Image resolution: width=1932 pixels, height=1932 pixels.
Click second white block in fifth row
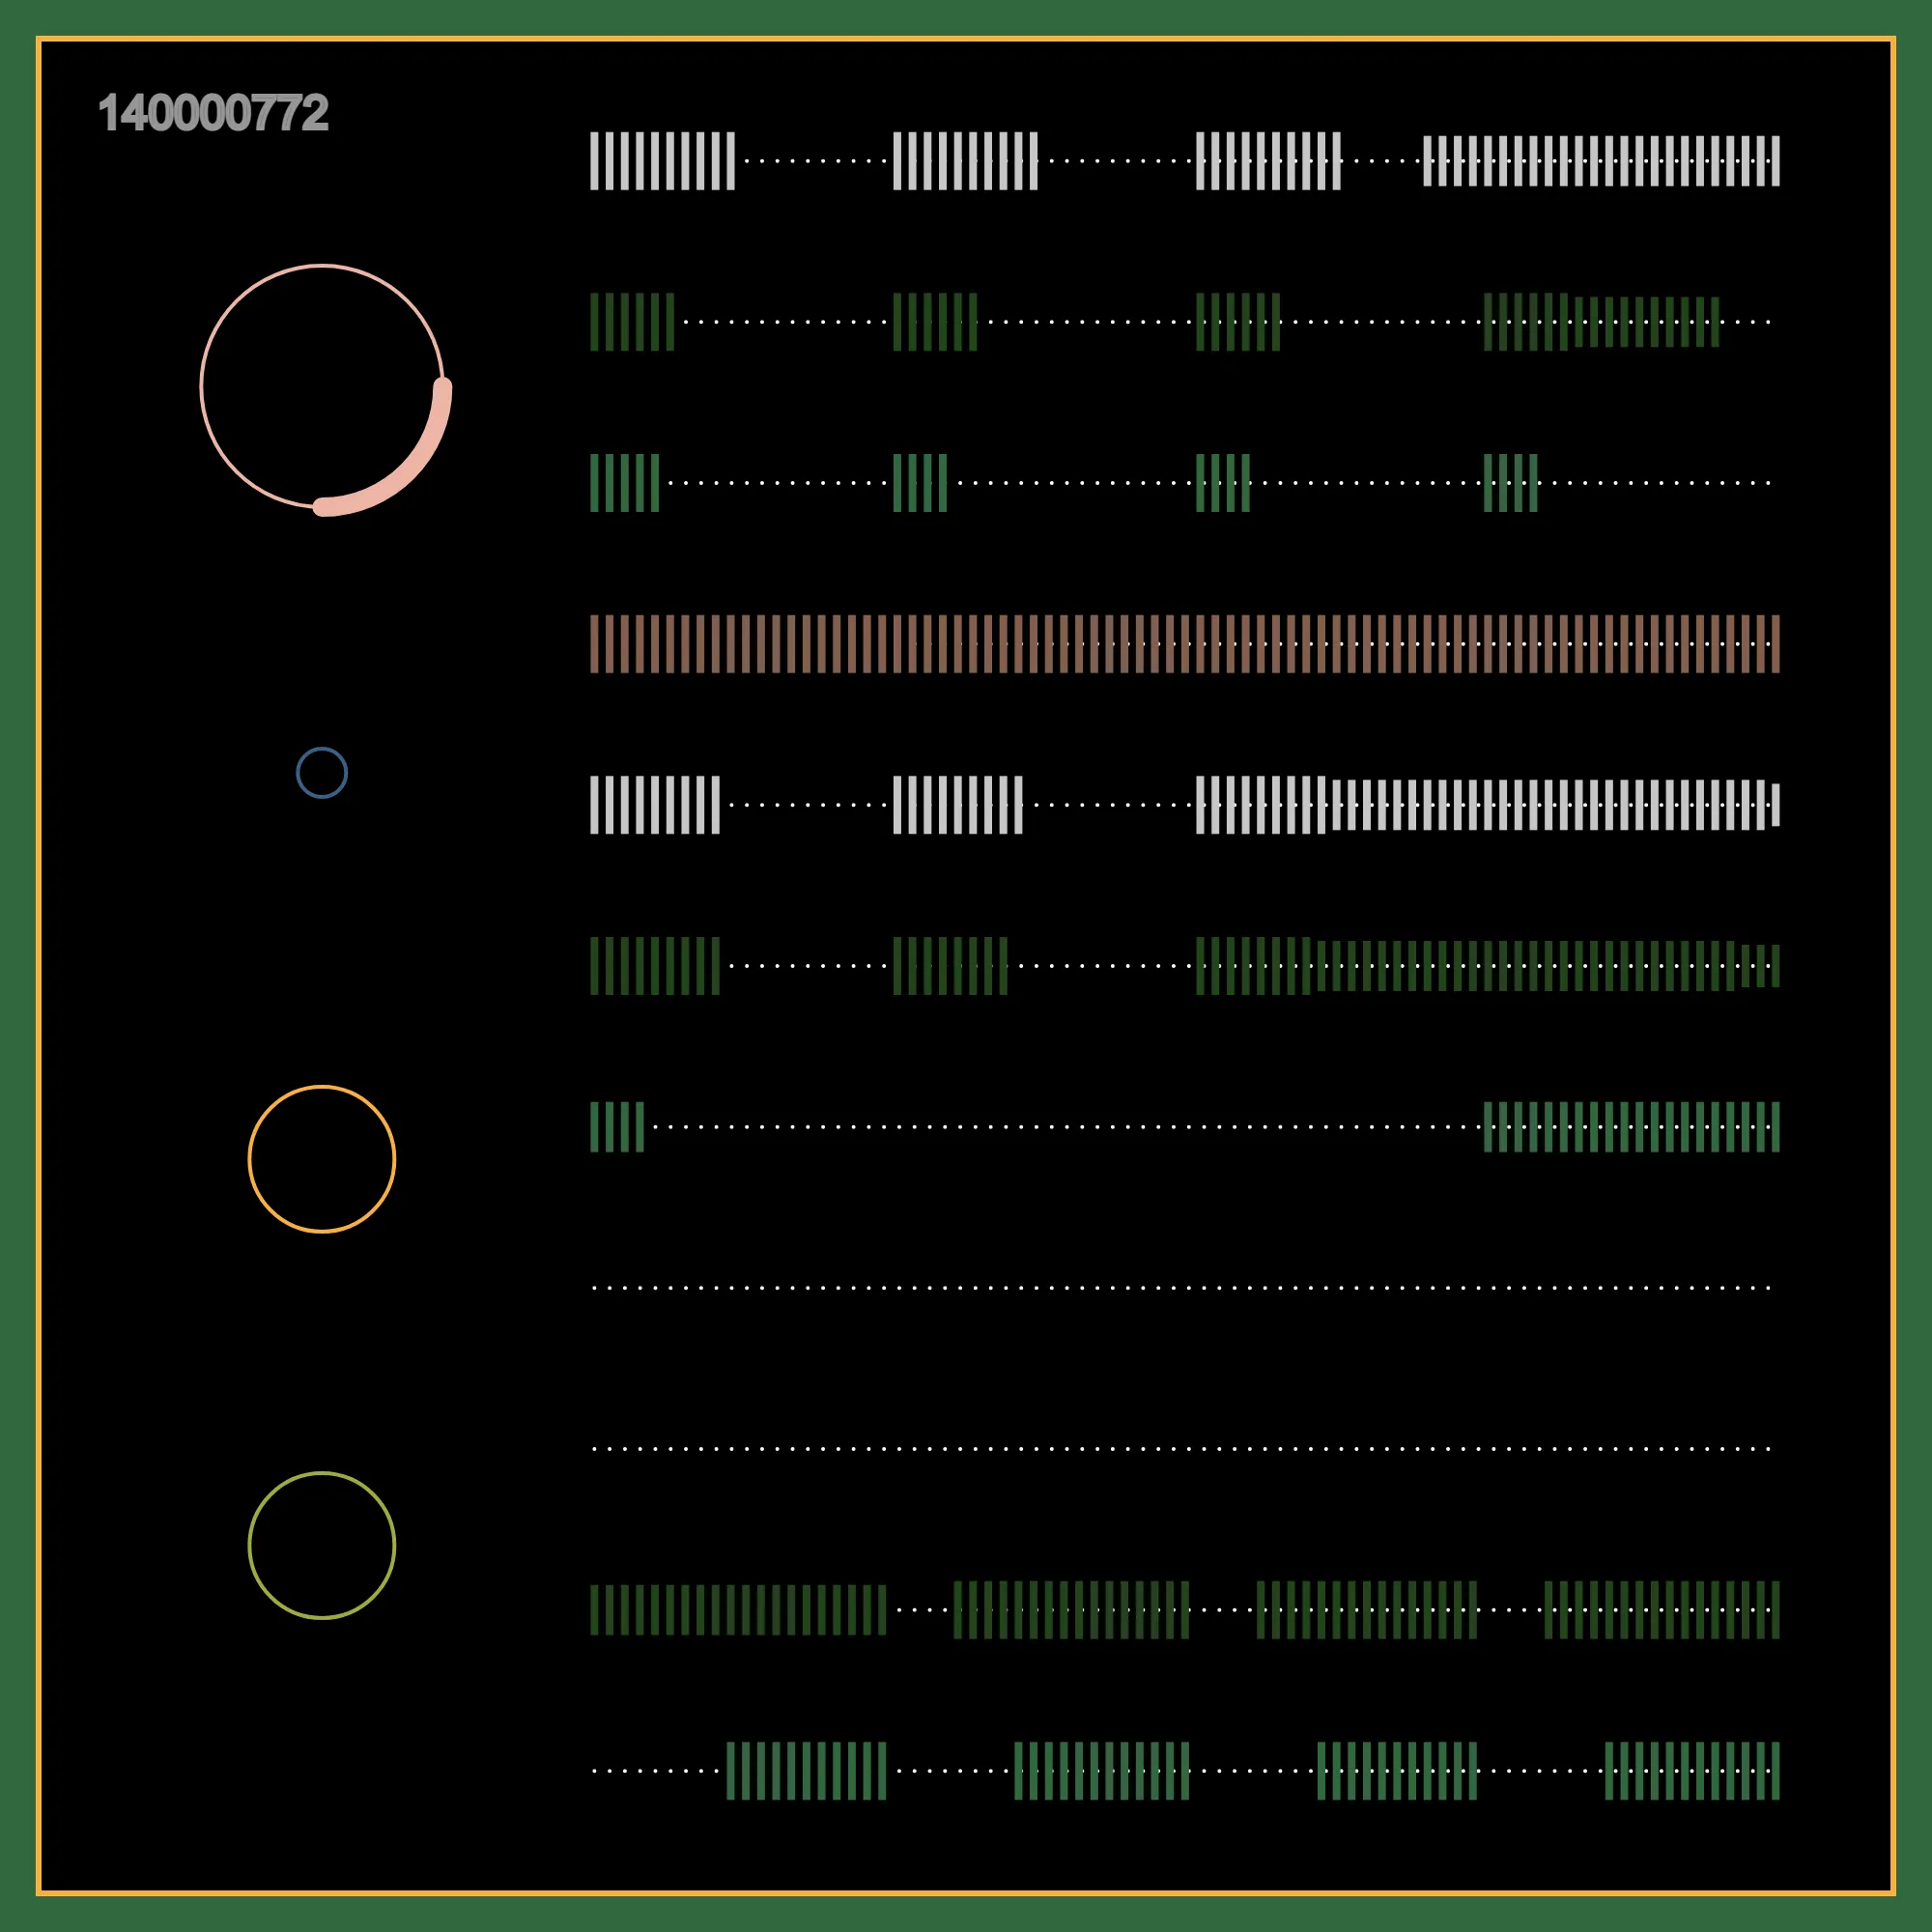point(958,805)
